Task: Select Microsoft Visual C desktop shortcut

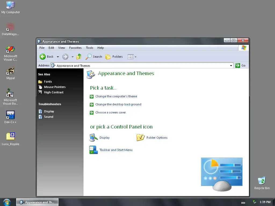Action: tap(10, 53)
